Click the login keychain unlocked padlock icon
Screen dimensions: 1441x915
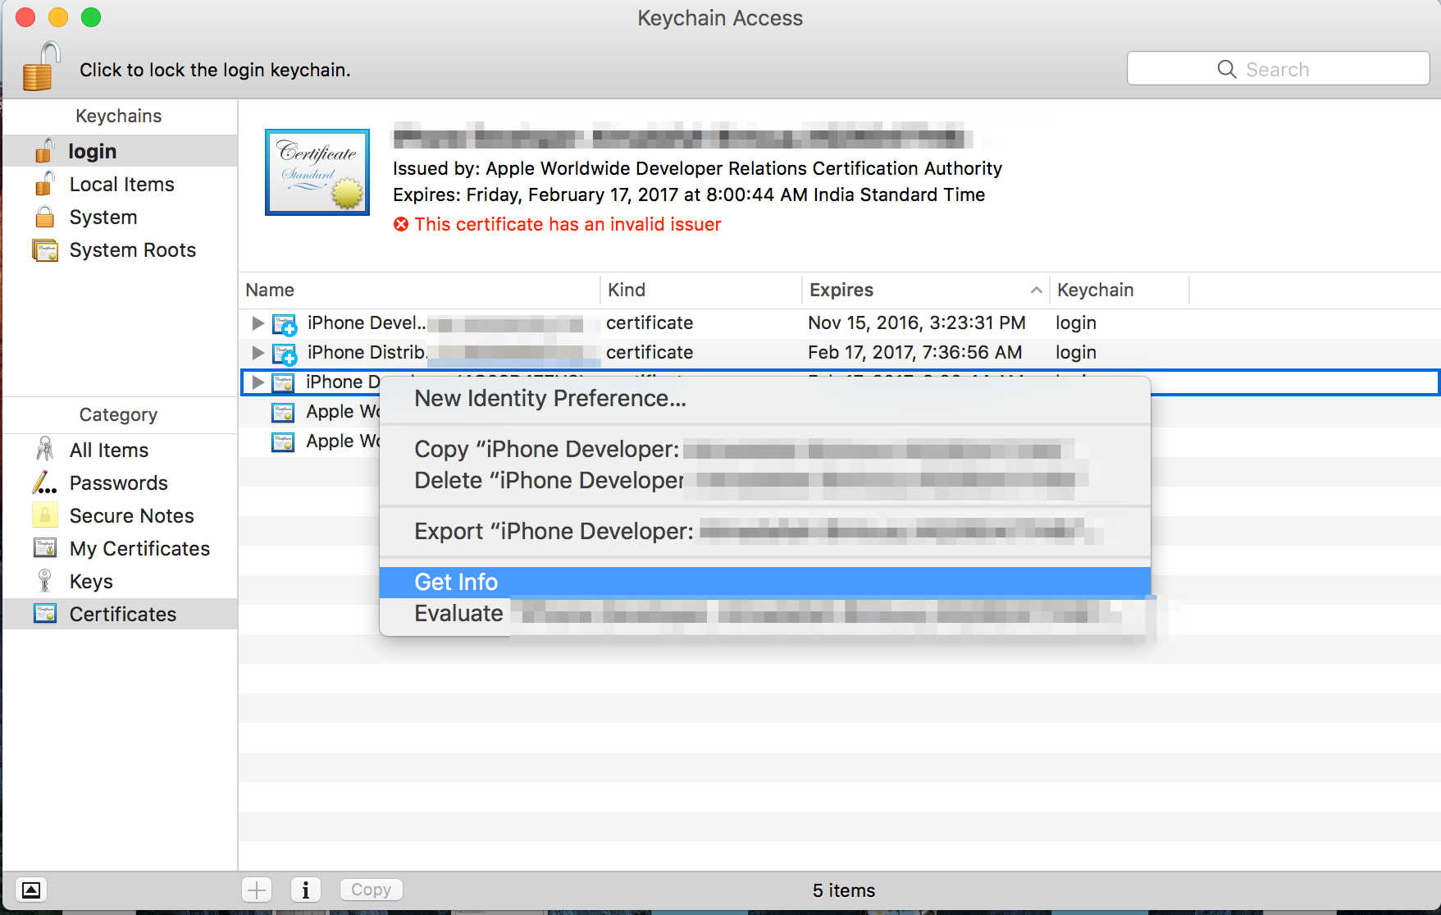(x=45, y=150)
